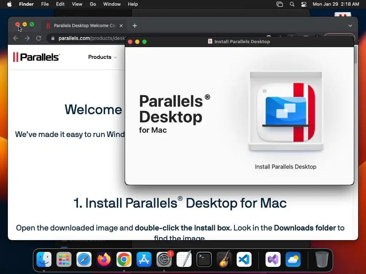
Task: Open a new Chrome tab
Action: click(135, 26)
